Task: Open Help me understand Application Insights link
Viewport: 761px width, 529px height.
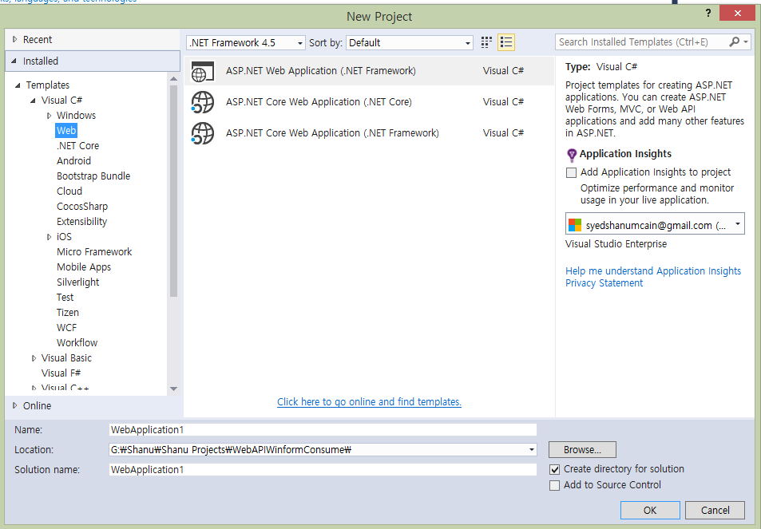Action: point(653,271)
